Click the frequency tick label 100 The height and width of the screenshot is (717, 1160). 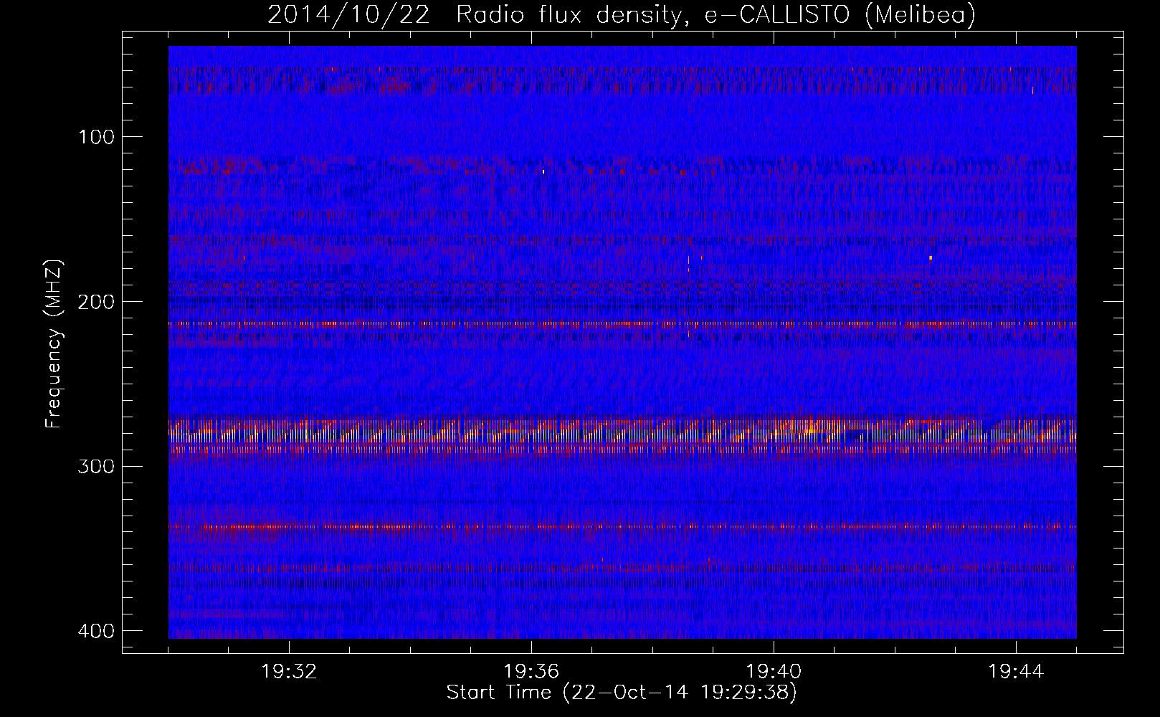(x=95, y=137)
